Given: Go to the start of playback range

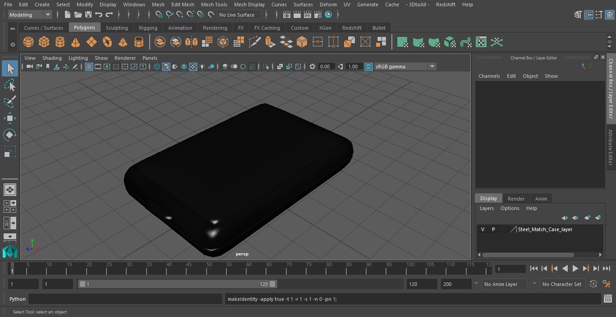Looking at the screenshot, I should [533, 268].
